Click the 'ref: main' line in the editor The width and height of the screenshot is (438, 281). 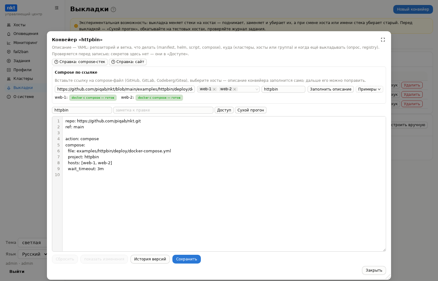[x=74, y=127]
